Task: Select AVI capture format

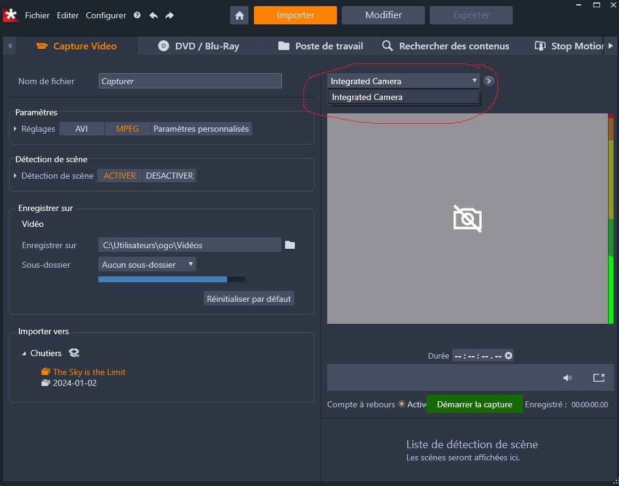Action: 82,129
